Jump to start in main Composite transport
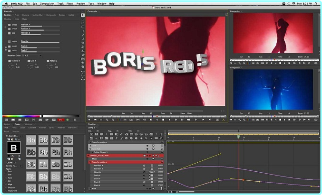The height and width of the screenshot is (195, 322). (138, 120)
